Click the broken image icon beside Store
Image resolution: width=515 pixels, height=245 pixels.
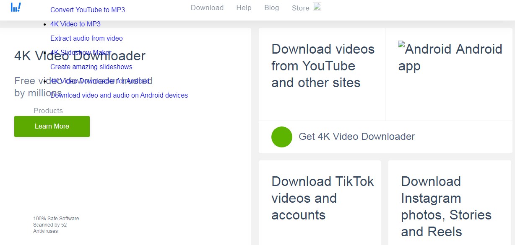click(x=317, y=6)
